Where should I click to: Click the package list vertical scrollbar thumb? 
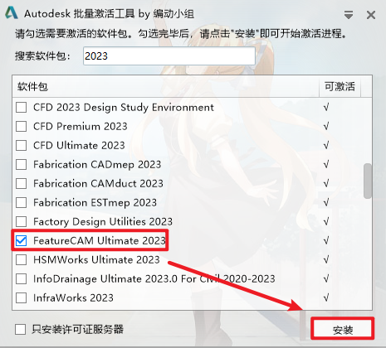(368, 181)
